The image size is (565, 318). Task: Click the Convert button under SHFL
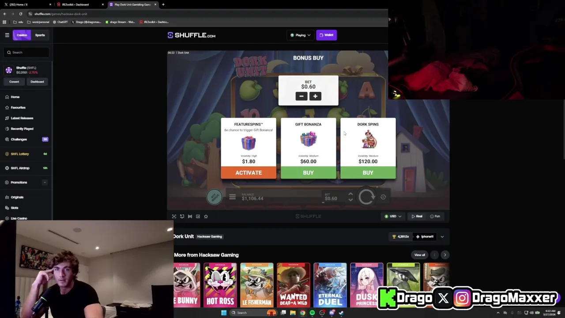point(14,81)
